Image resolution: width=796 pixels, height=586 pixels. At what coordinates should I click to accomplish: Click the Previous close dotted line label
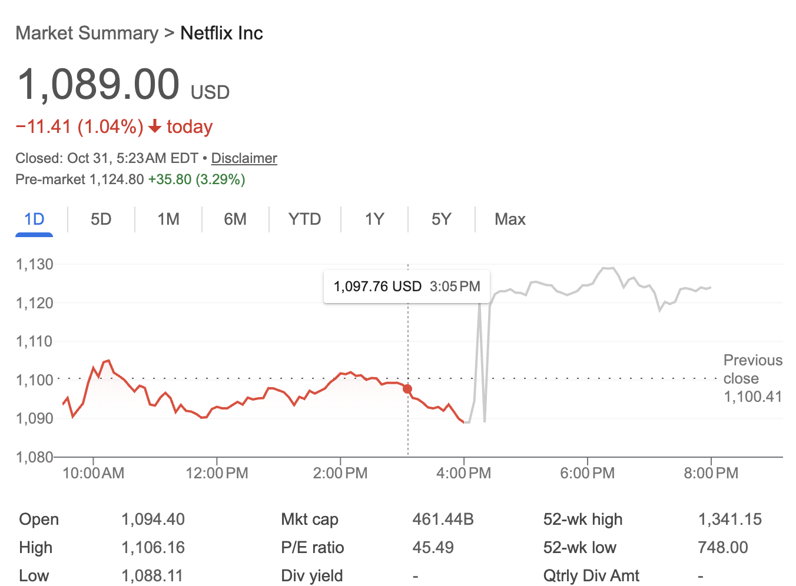(752, 378)
